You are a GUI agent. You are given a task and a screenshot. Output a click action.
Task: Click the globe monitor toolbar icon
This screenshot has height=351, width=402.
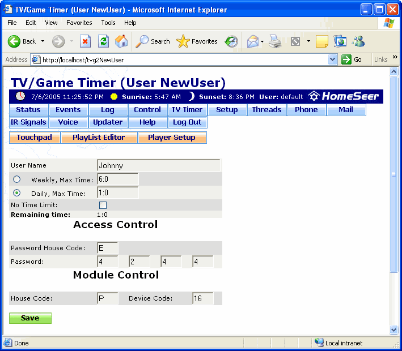[x=340, y=41]
